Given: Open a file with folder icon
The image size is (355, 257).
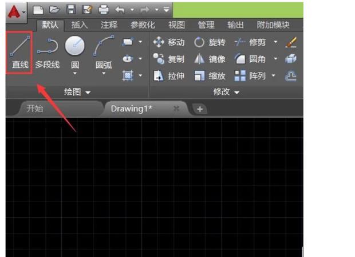Looking at the screenshot, I should pos(54,10).
